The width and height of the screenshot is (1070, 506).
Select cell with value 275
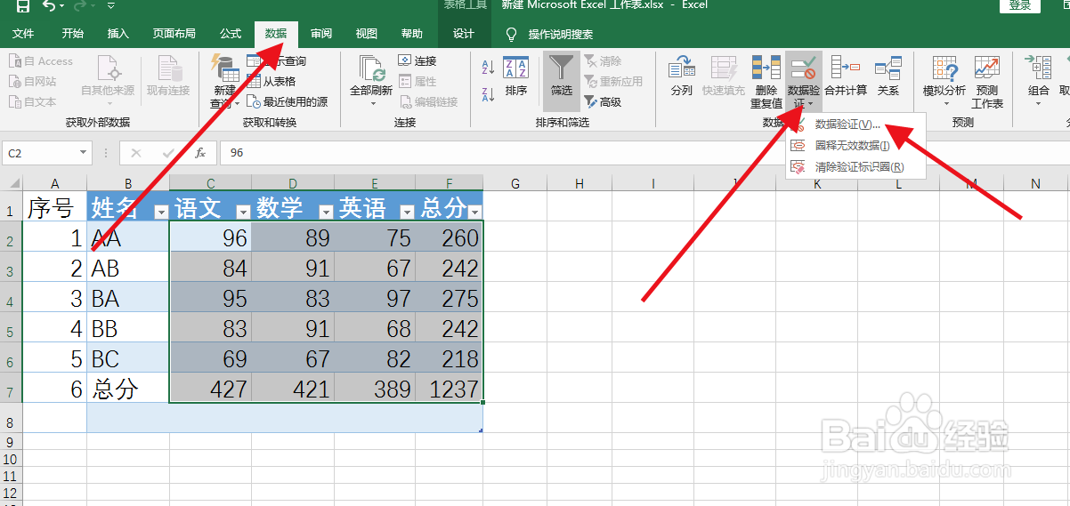click(450, 298)
